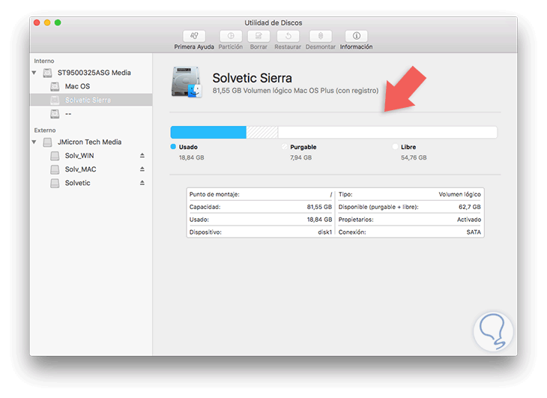Click the 18,84 GB used value under Usado legend
This screenshot has width=547, height=398.
[x=192, y=157]
